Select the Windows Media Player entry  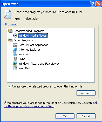click(x=33, y=36)
